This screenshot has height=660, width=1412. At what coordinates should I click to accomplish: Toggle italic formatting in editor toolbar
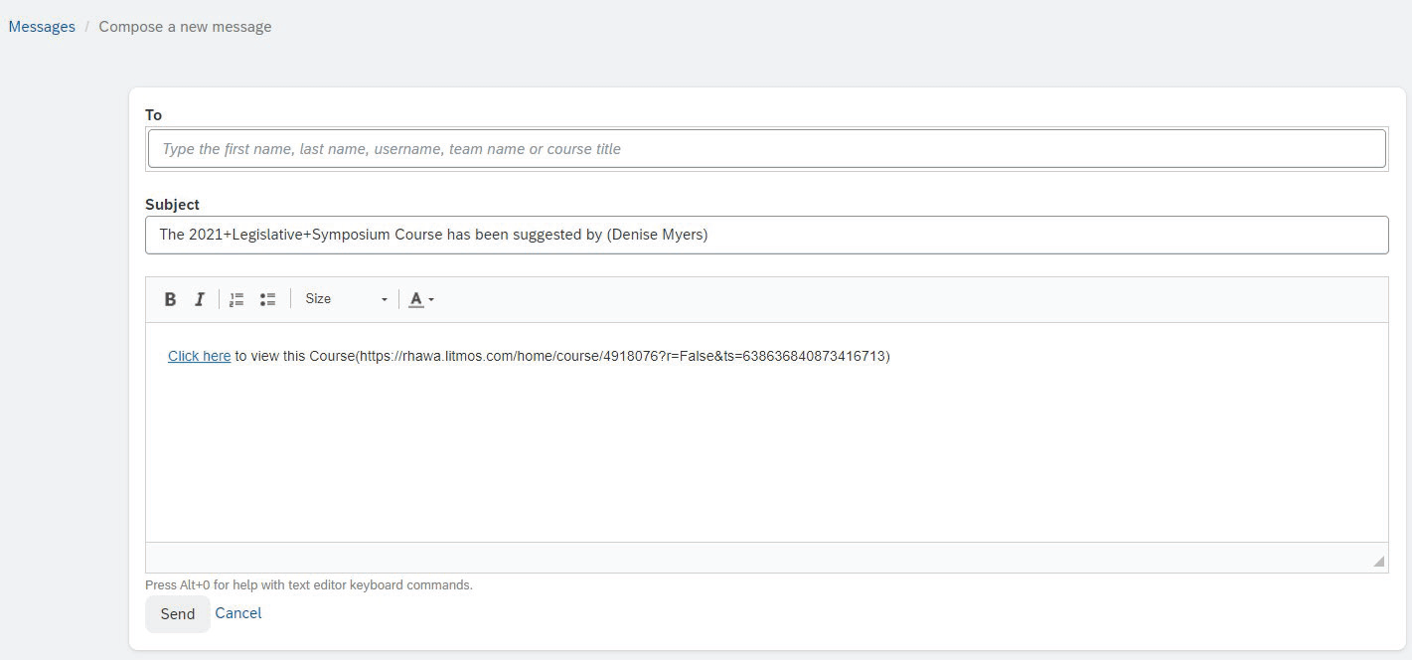click(x=199, y=299)
